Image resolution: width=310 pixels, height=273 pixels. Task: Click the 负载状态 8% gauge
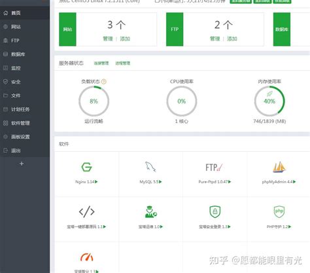(x=94, y=101)
